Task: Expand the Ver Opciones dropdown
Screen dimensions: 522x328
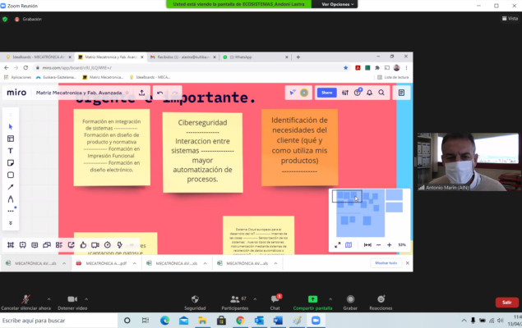Action: click(338, 4)
